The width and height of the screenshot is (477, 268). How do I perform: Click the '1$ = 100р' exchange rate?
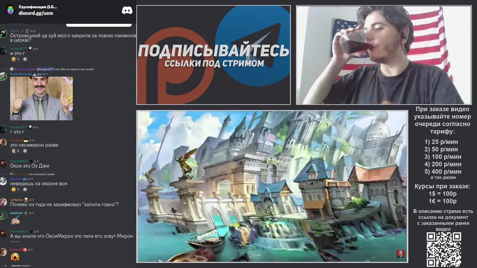tap(443, 194)
